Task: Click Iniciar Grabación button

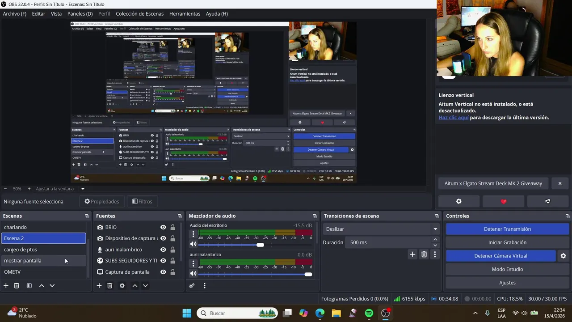Action: click(507, 242)
